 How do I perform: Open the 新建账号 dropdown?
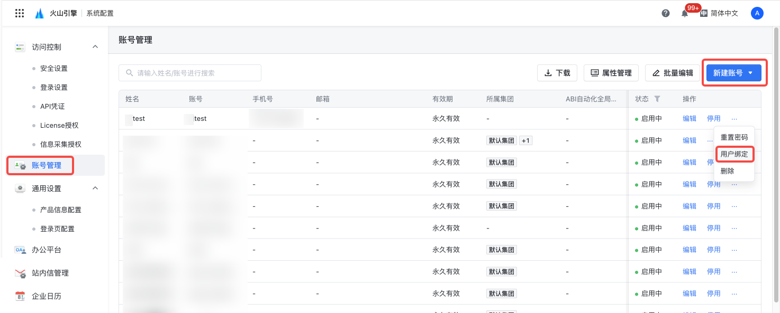(734, 73)
